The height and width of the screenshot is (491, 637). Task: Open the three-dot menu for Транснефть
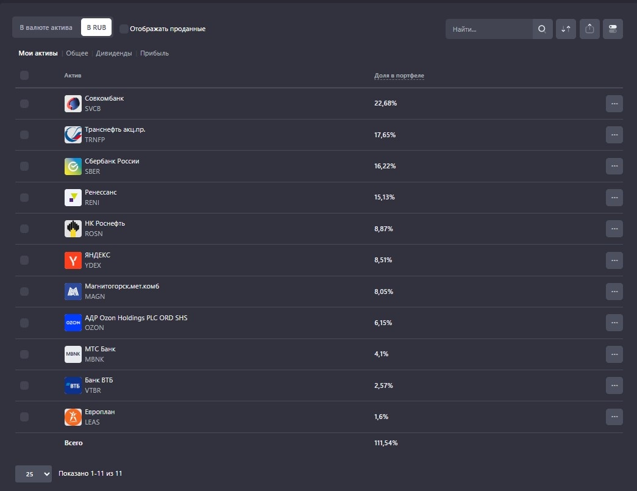click(614, 135)
